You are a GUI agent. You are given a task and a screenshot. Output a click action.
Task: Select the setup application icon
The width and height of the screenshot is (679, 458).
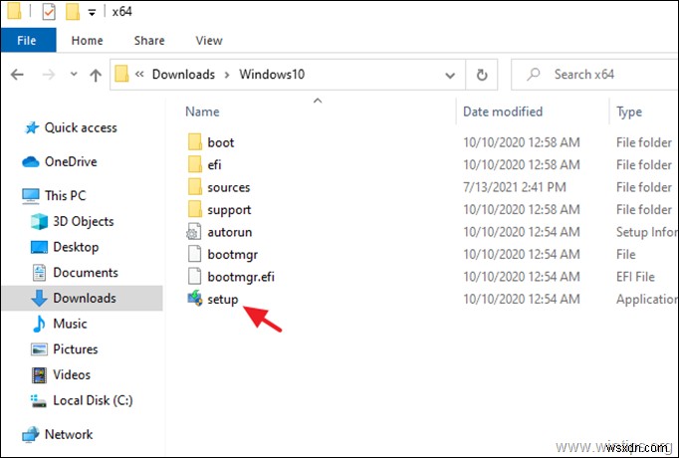[x=194, y=299]
